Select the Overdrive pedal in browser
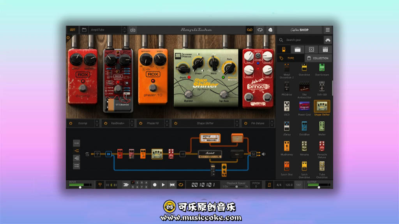 pos(304,70)
